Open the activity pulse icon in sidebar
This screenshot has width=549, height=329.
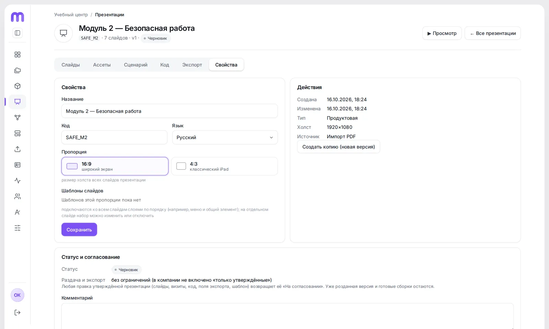[17, 181]
